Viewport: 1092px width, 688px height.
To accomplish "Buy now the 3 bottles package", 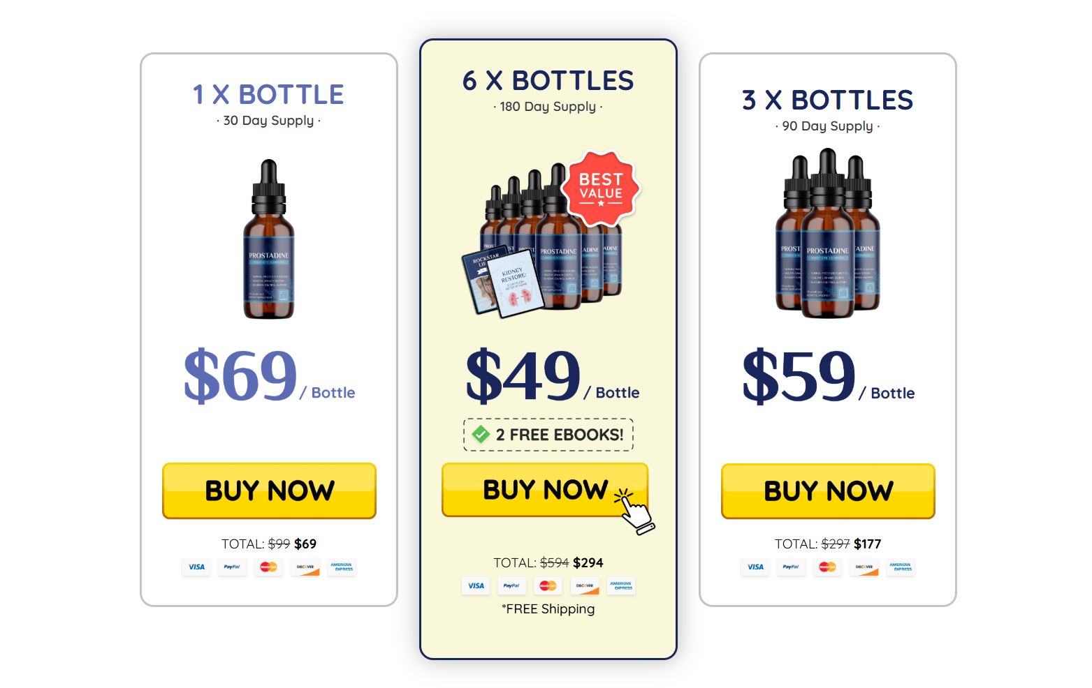I will (x=828, y=491).
